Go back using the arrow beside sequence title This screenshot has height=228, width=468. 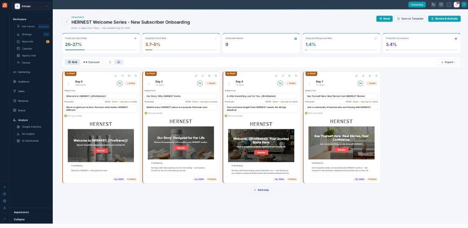point(66,22)
